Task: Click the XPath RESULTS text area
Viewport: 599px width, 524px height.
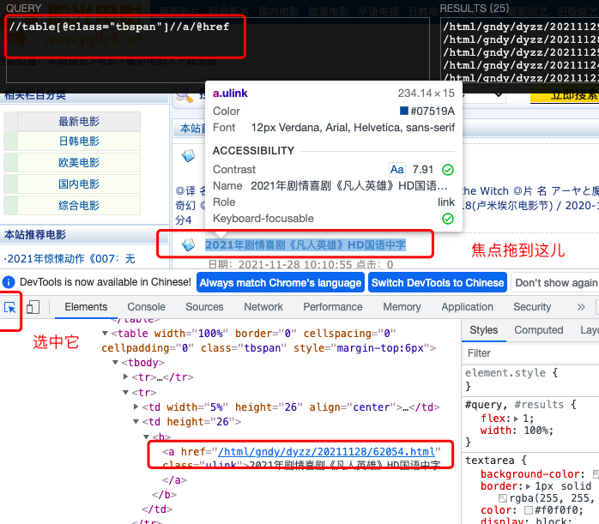Action: tap(519, 50)
